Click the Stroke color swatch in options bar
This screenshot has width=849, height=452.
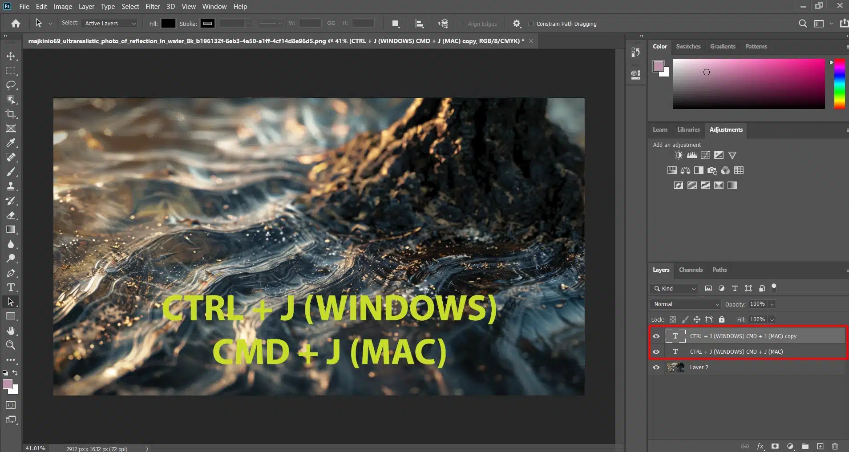tap(207, 24)
